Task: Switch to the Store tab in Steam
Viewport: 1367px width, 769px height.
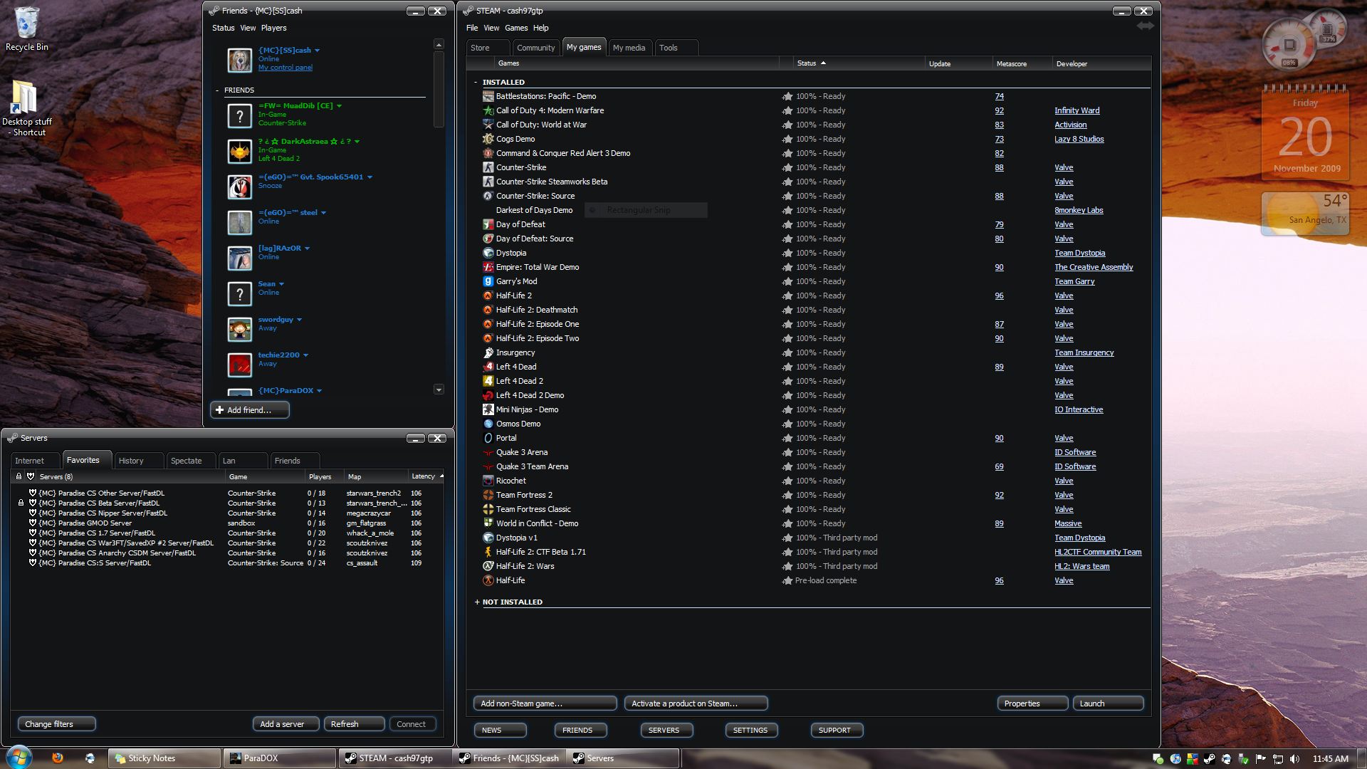Action: tap(488, 48)
